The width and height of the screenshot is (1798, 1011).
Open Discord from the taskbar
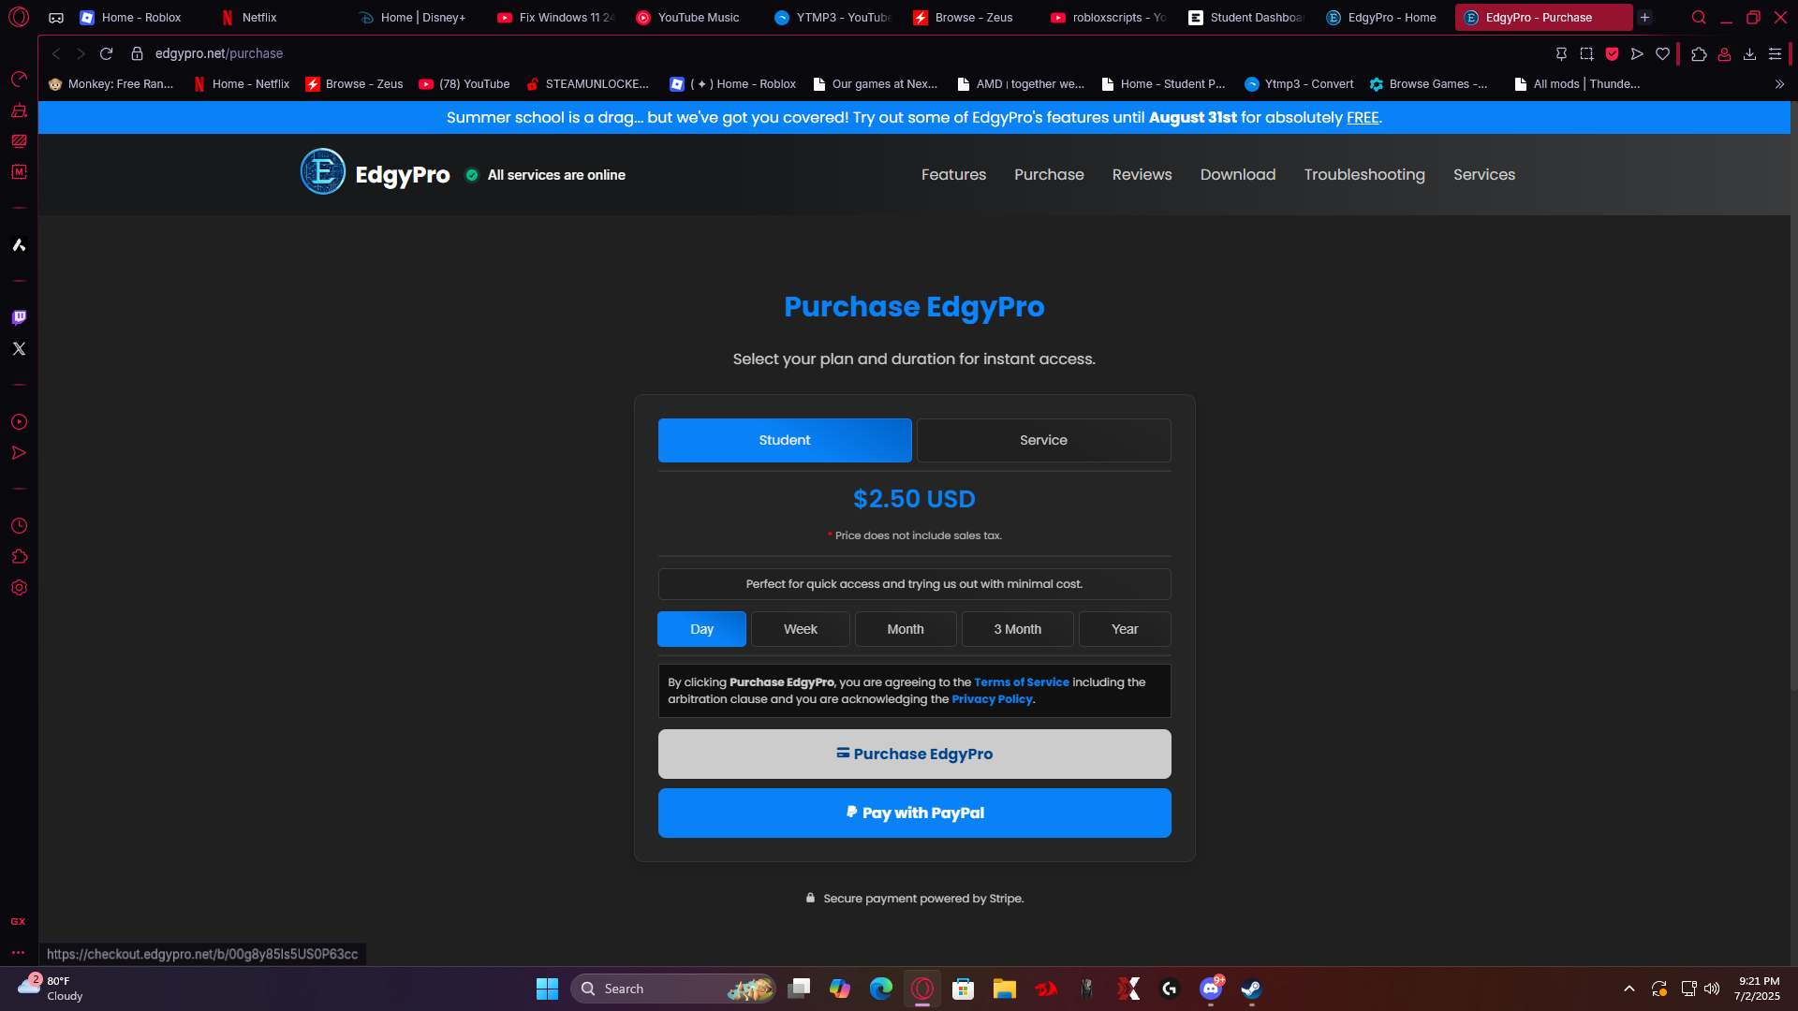pos(1210,989)
